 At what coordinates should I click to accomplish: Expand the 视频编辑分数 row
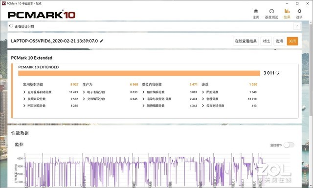click(143, 105)
